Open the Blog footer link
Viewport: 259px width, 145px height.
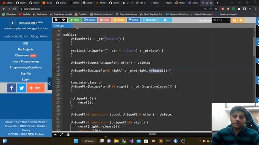tap(25, 122)
